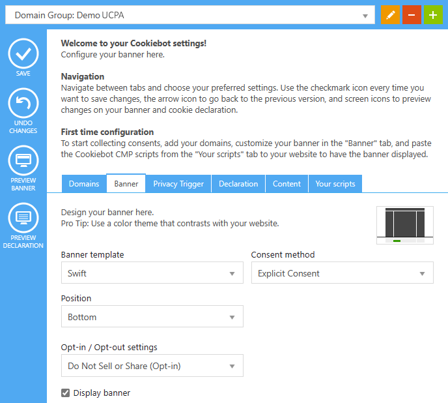This screenshot has width=448, height=403.
Task: Click the 'First time configuration' heading
Action: (x=107, y=132)
